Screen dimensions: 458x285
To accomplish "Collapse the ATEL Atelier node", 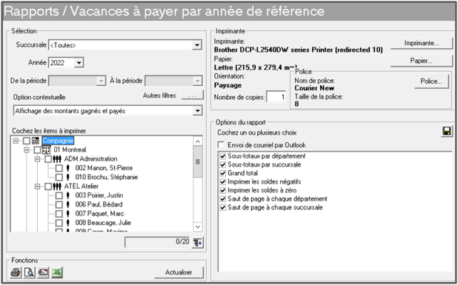I will coord(37,187).
